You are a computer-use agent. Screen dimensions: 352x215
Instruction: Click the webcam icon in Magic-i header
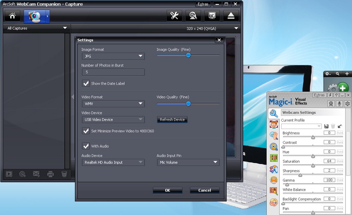click(330, 104)
